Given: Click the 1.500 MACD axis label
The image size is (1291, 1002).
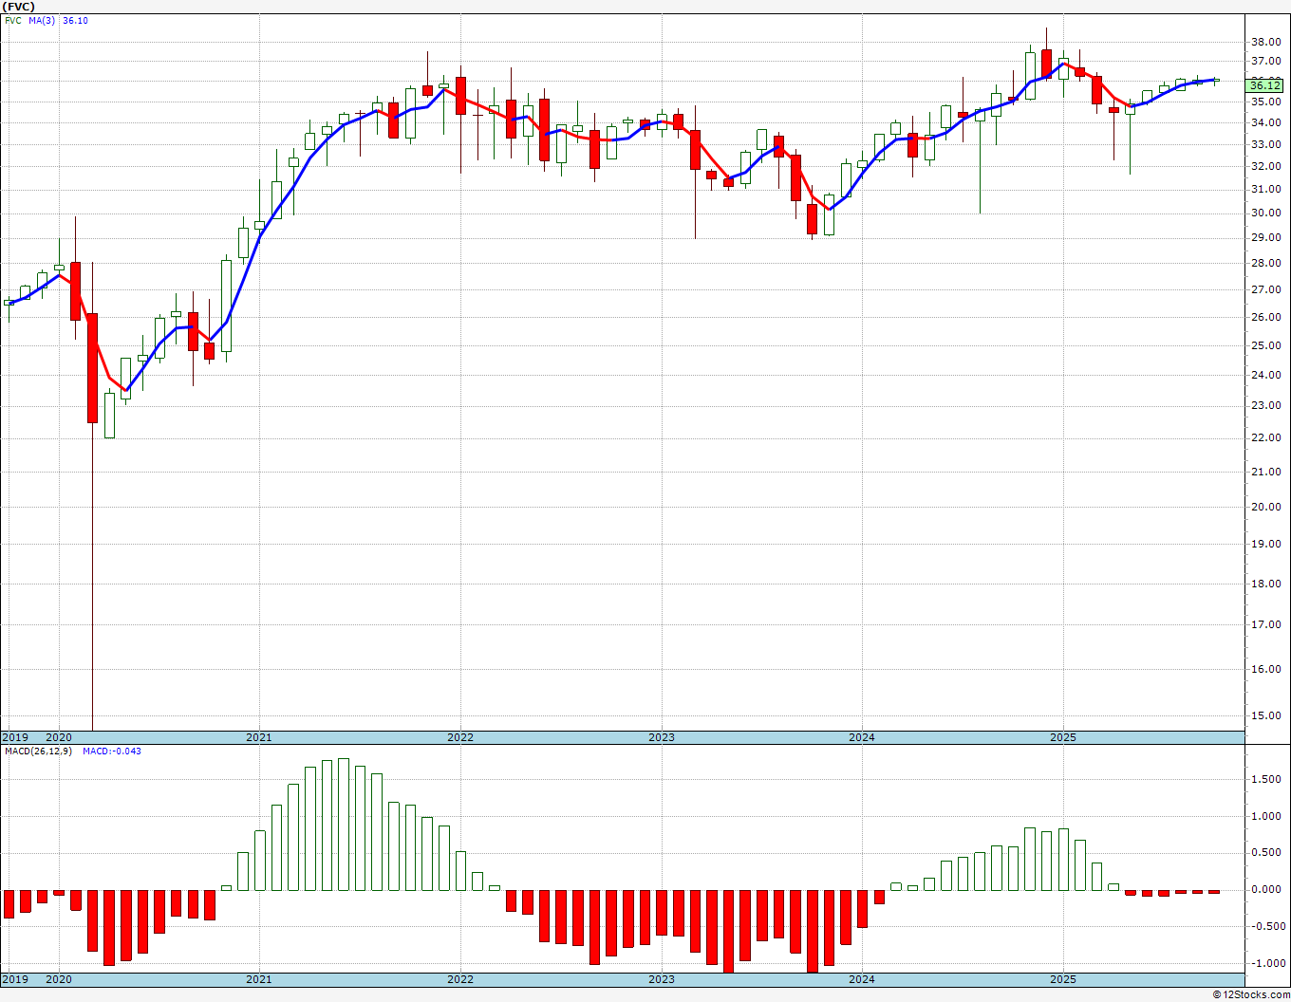Looking at the screenshot, I should (1267, 779).
